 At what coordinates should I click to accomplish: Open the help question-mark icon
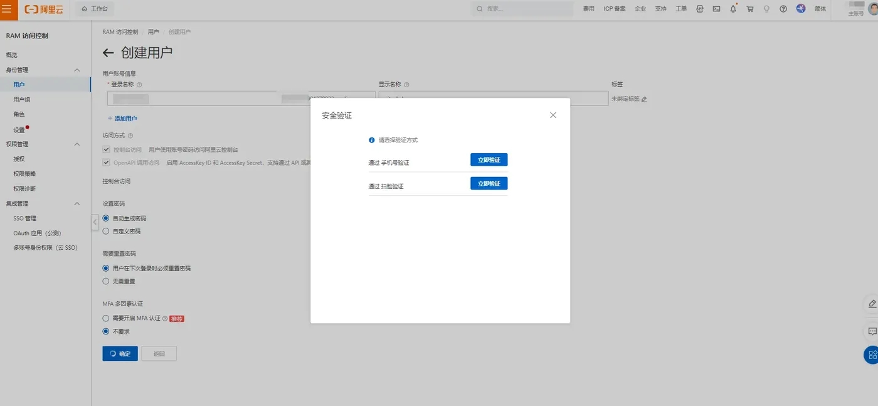[783, 9]
